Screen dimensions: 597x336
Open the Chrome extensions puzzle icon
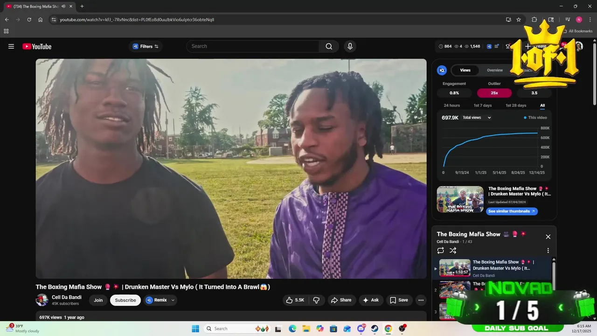pos(534,20)
